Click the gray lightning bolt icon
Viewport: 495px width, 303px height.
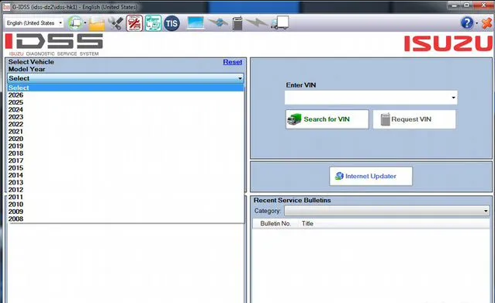256,22
